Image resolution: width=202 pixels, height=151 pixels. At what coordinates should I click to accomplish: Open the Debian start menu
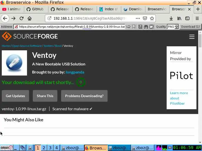coord(7,148)
